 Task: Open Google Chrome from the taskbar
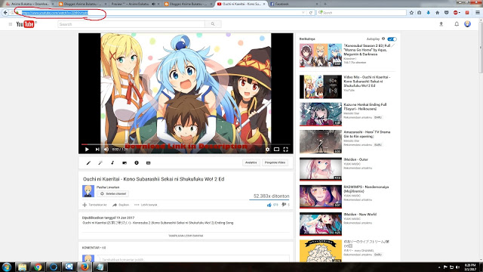click(38, 267)
